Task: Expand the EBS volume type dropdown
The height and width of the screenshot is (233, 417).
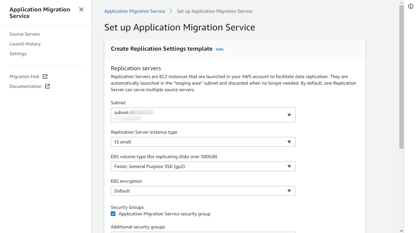Action: point(203,166)
